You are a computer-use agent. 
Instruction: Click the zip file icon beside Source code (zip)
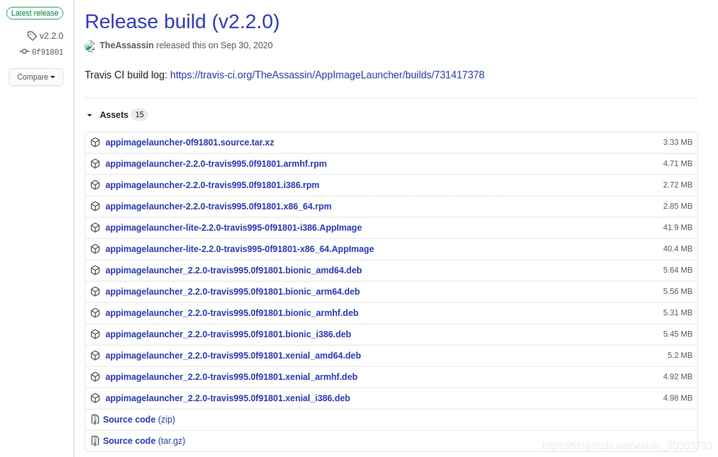point(95,419)
